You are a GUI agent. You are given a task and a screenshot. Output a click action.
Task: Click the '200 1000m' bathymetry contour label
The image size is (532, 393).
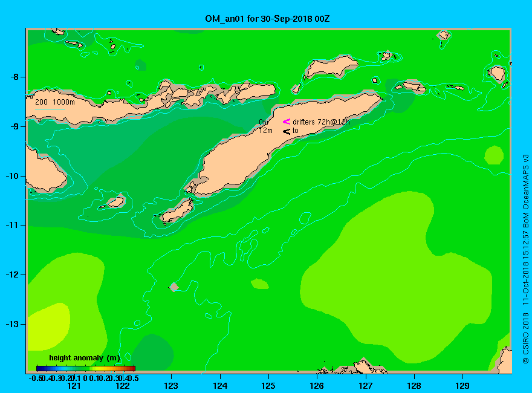click(x=55, y=102)
